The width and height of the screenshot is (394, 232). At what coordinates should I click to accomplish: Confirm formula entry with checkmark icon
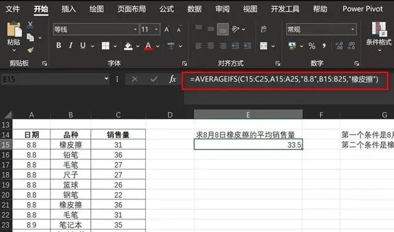tap(153, 79)
